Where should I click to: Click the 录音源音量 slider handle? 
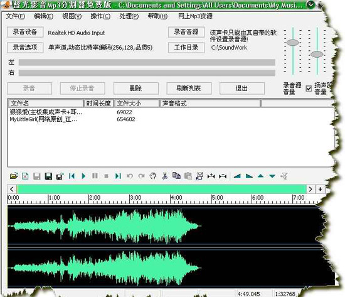[293, 42]
